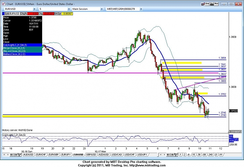Click the grid layout icon in title bar
This screenshot has height=167, width=244.
pyautogui.click(x=203, y=4)
